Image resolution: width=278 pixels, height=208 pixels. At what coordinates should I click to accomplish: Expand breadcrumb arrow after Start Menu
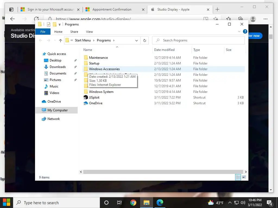click(x=94, y=41)
